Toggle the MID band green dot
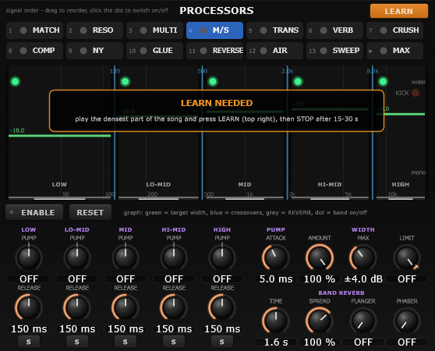The image size is (435, 351). [x=213, y=82]
